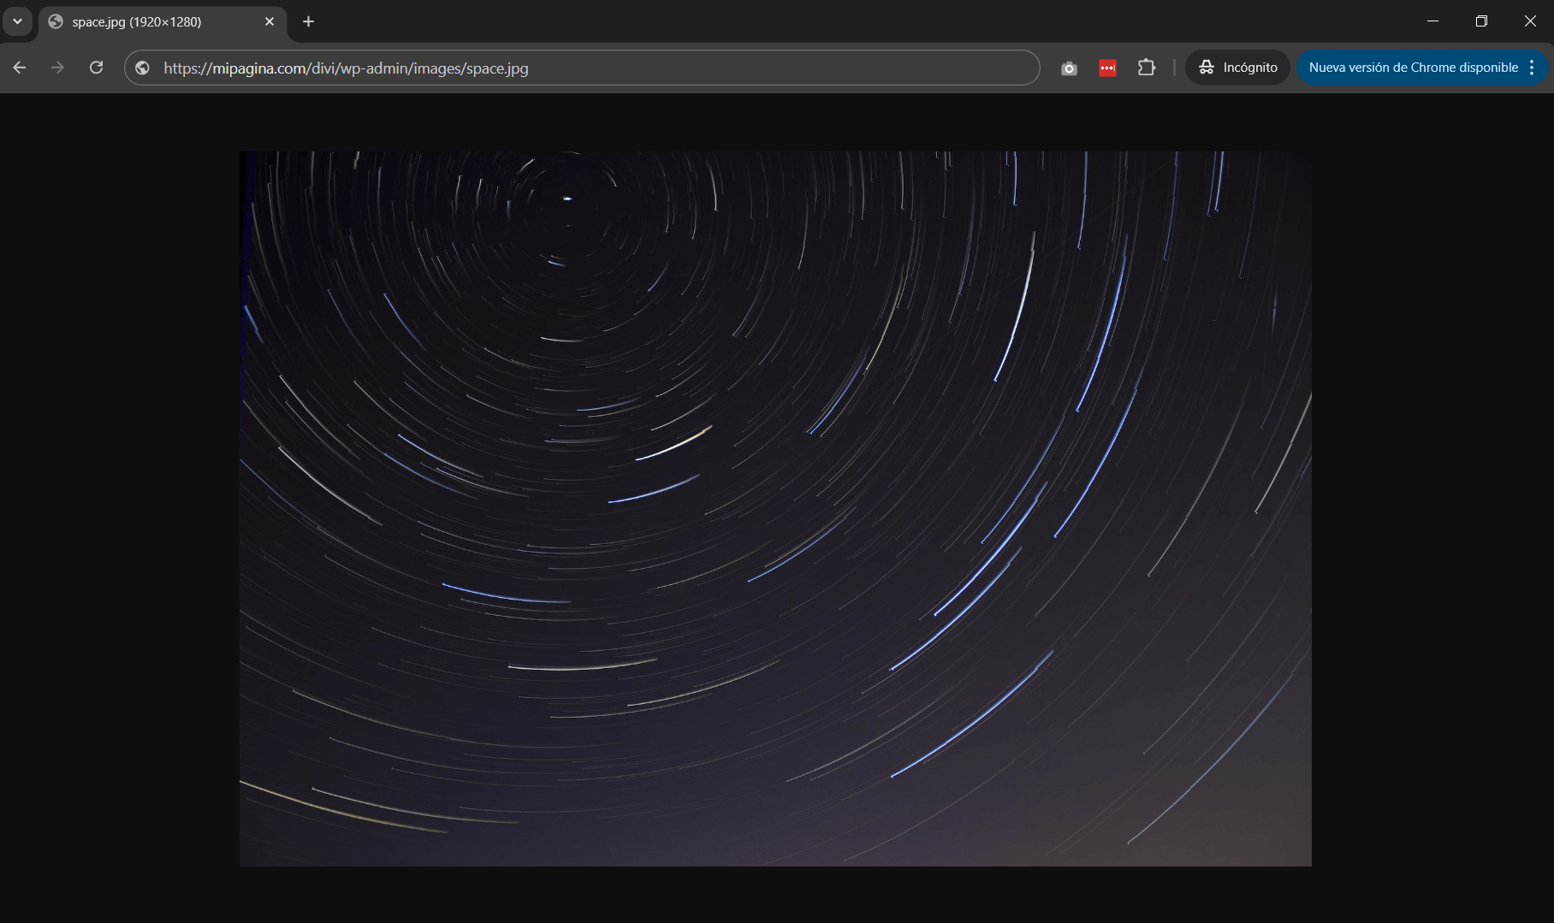This screenshot has width=1554, height=923.
Task: Go back to the previous page
Action: pyautogui.click(x=20, y=68)
